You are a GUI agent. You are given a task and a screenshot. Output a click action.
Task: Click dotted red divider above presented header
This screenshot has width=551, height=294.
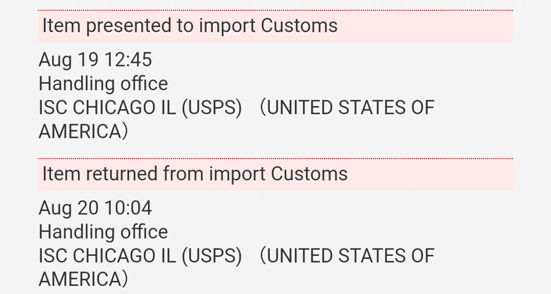point(275,10)
